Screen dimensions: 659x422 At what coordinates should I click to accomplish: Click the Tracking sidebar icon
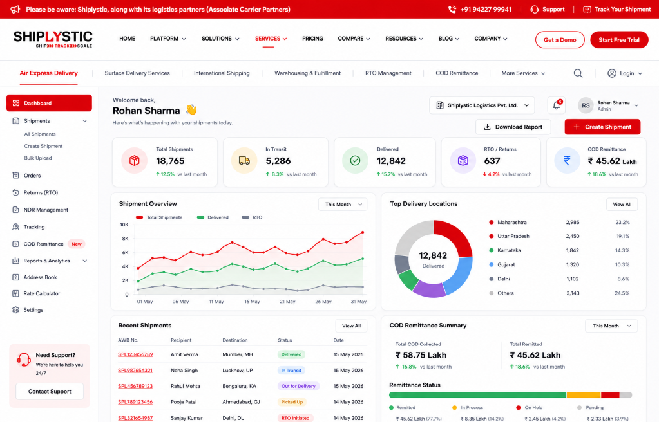coord(16,226)
